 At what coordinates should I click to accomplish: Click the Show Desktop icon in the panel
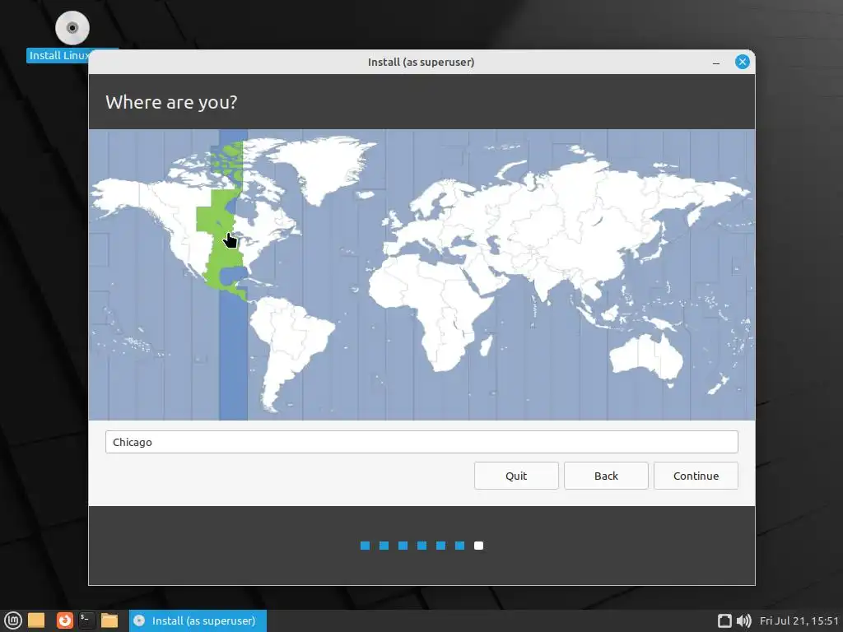pos(36,620)
